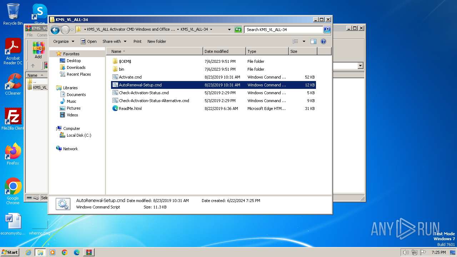
Task: Sort by the Type column header
Action: tap(267, 51)
